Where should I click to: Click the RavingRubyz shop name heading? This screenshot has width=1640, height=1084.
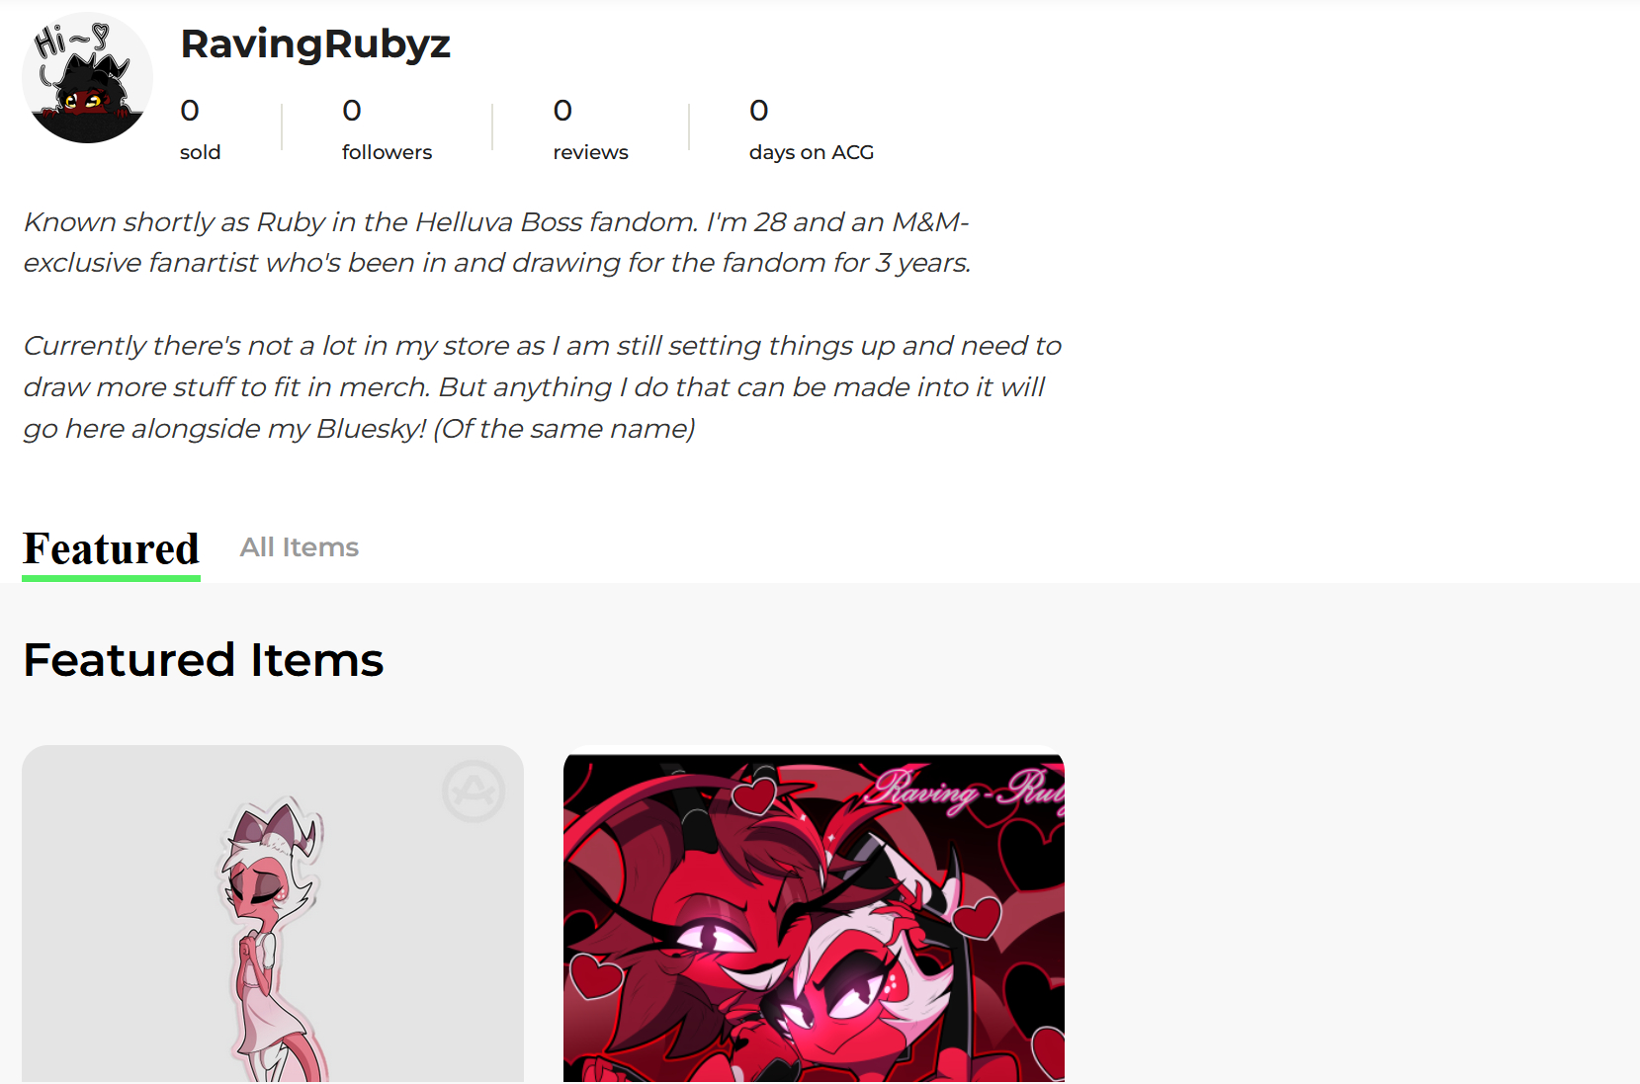pyautogui.click(x=315, y=43)
